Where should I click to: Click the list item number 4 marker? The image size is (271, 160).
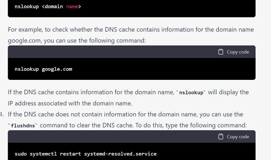2,114
